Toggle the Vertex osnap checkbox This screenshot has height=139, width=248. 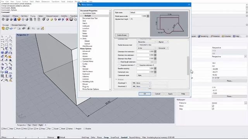pyautogui.click(x=67, y=129)
